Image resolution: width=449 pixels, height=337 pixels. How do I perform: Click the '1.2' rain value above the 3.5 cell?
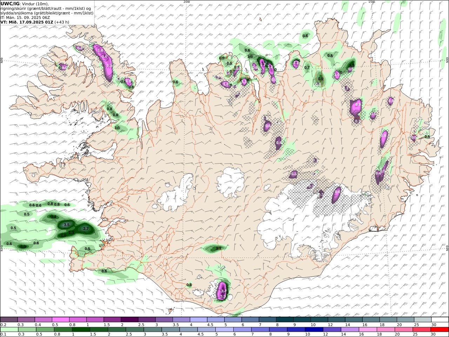54,217
